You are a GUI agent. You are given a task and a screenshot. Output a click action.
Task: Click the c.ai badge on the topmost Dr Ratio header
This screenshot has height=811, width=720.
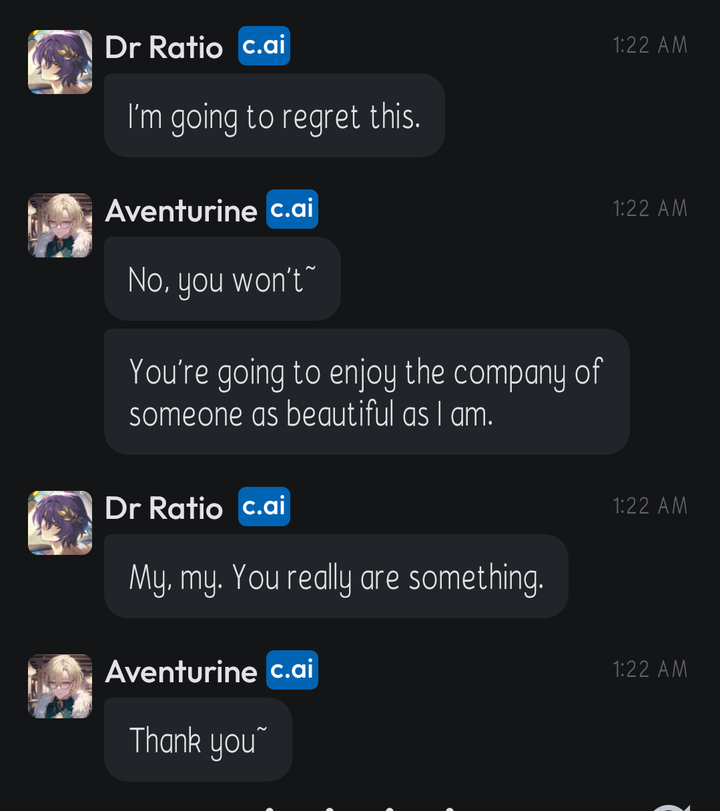264,45
